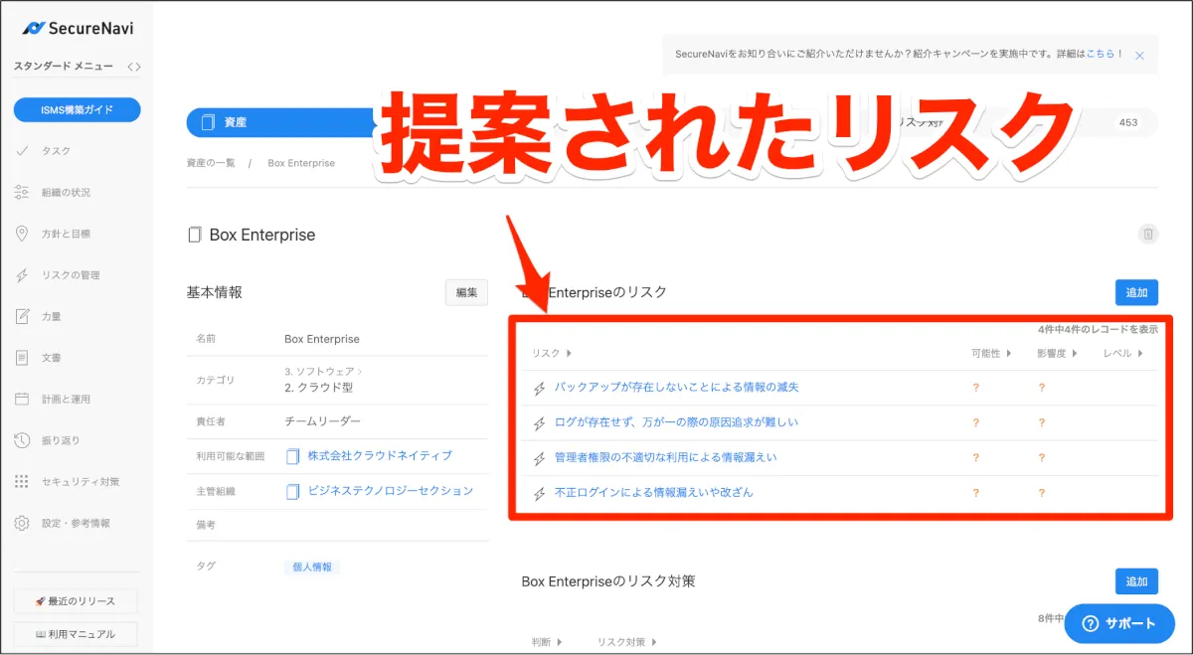Click the 個人情報 tag

point(312,567)
